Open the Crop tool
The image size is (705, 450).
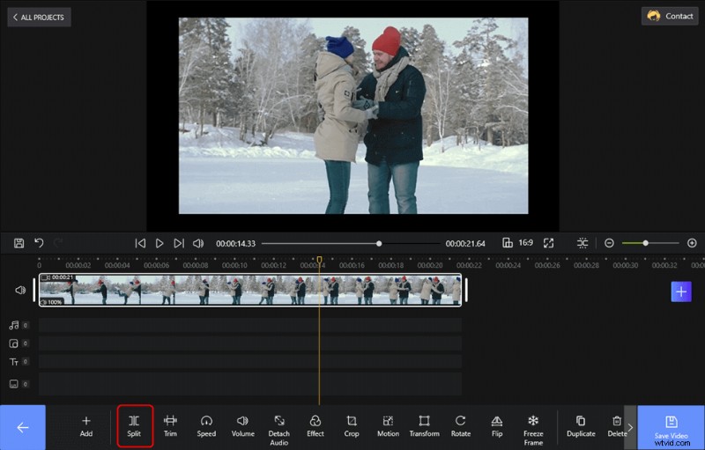pos(352,426)
